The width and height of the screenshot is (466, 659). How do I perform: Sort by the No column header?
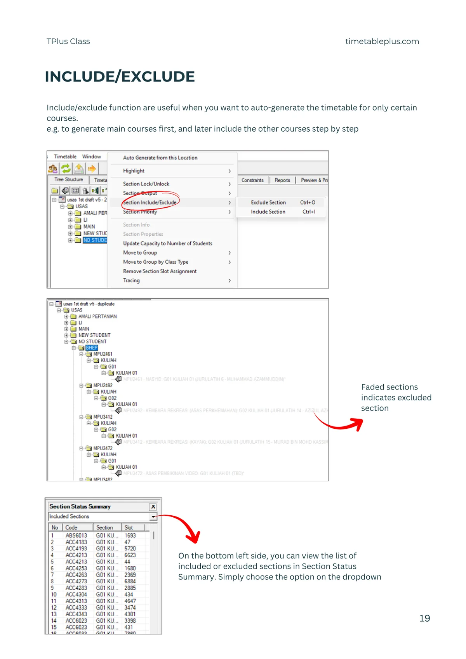coord(55,527)
